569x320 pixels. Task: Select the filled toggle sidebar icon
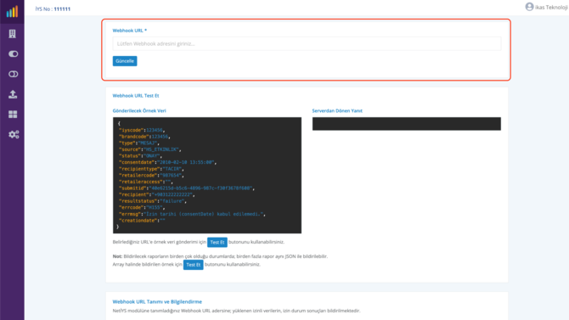[13, 53]
